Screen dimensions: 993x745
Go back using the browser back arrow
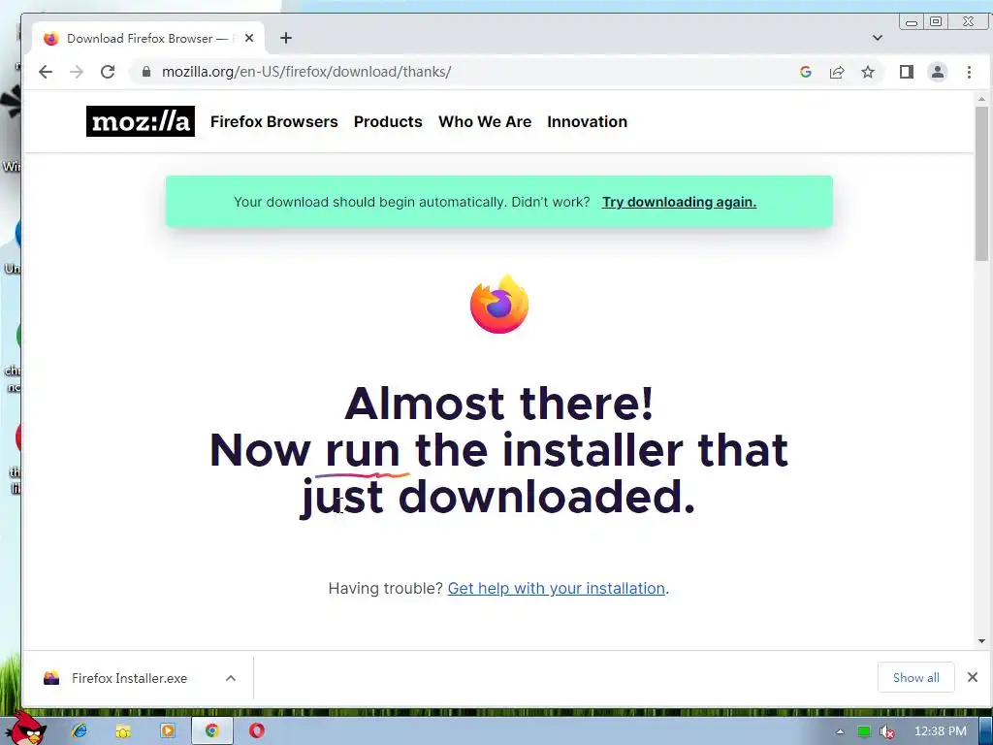(x=46, y=72)
